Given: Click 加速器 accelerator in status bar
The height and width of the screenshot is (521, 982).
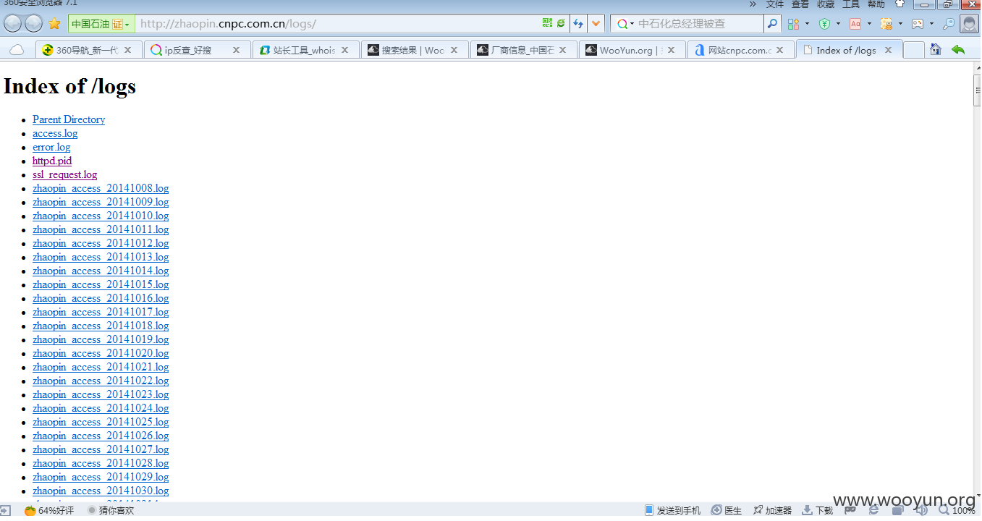Looking at the screenshot, I should click(772, 510).
